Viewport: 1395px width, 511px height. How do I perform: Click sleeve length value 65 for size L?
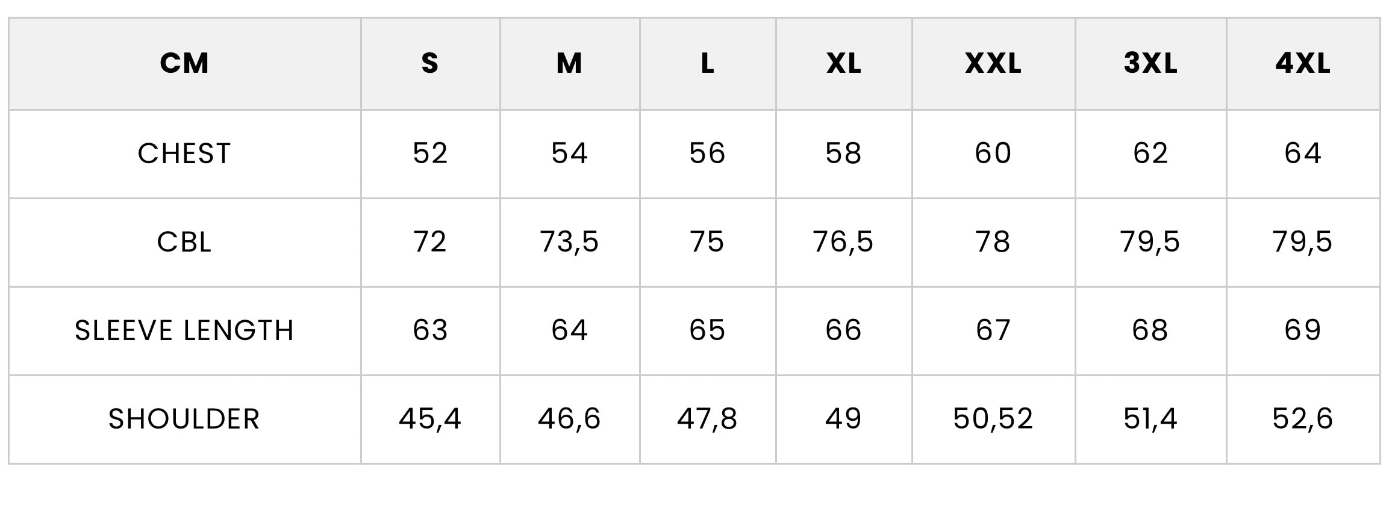click(707, 330)
